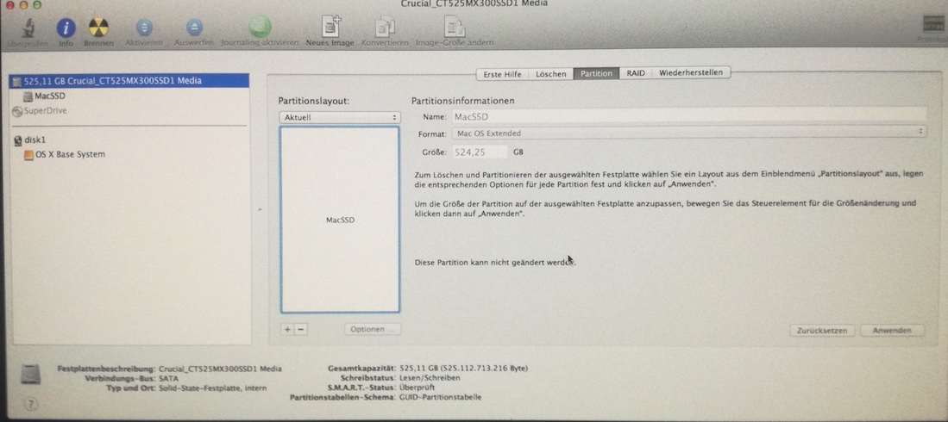Click the Anwenden button
The width and height of the screenshot is (948, 422).
click(893, 331)
